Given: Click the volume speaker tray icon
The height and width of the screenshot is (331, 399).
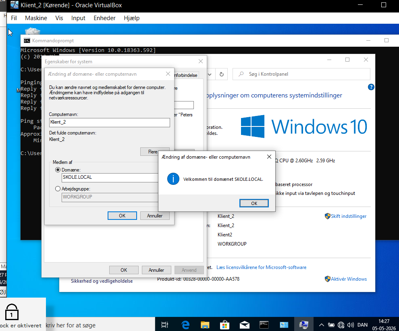Looking at the screenshot, I should coord(351,325).
